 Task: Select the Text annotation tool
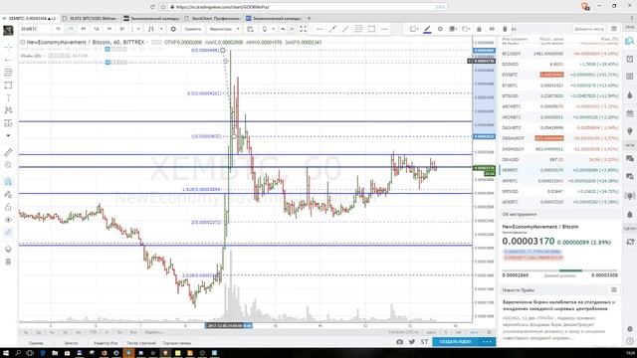(8, 97)
